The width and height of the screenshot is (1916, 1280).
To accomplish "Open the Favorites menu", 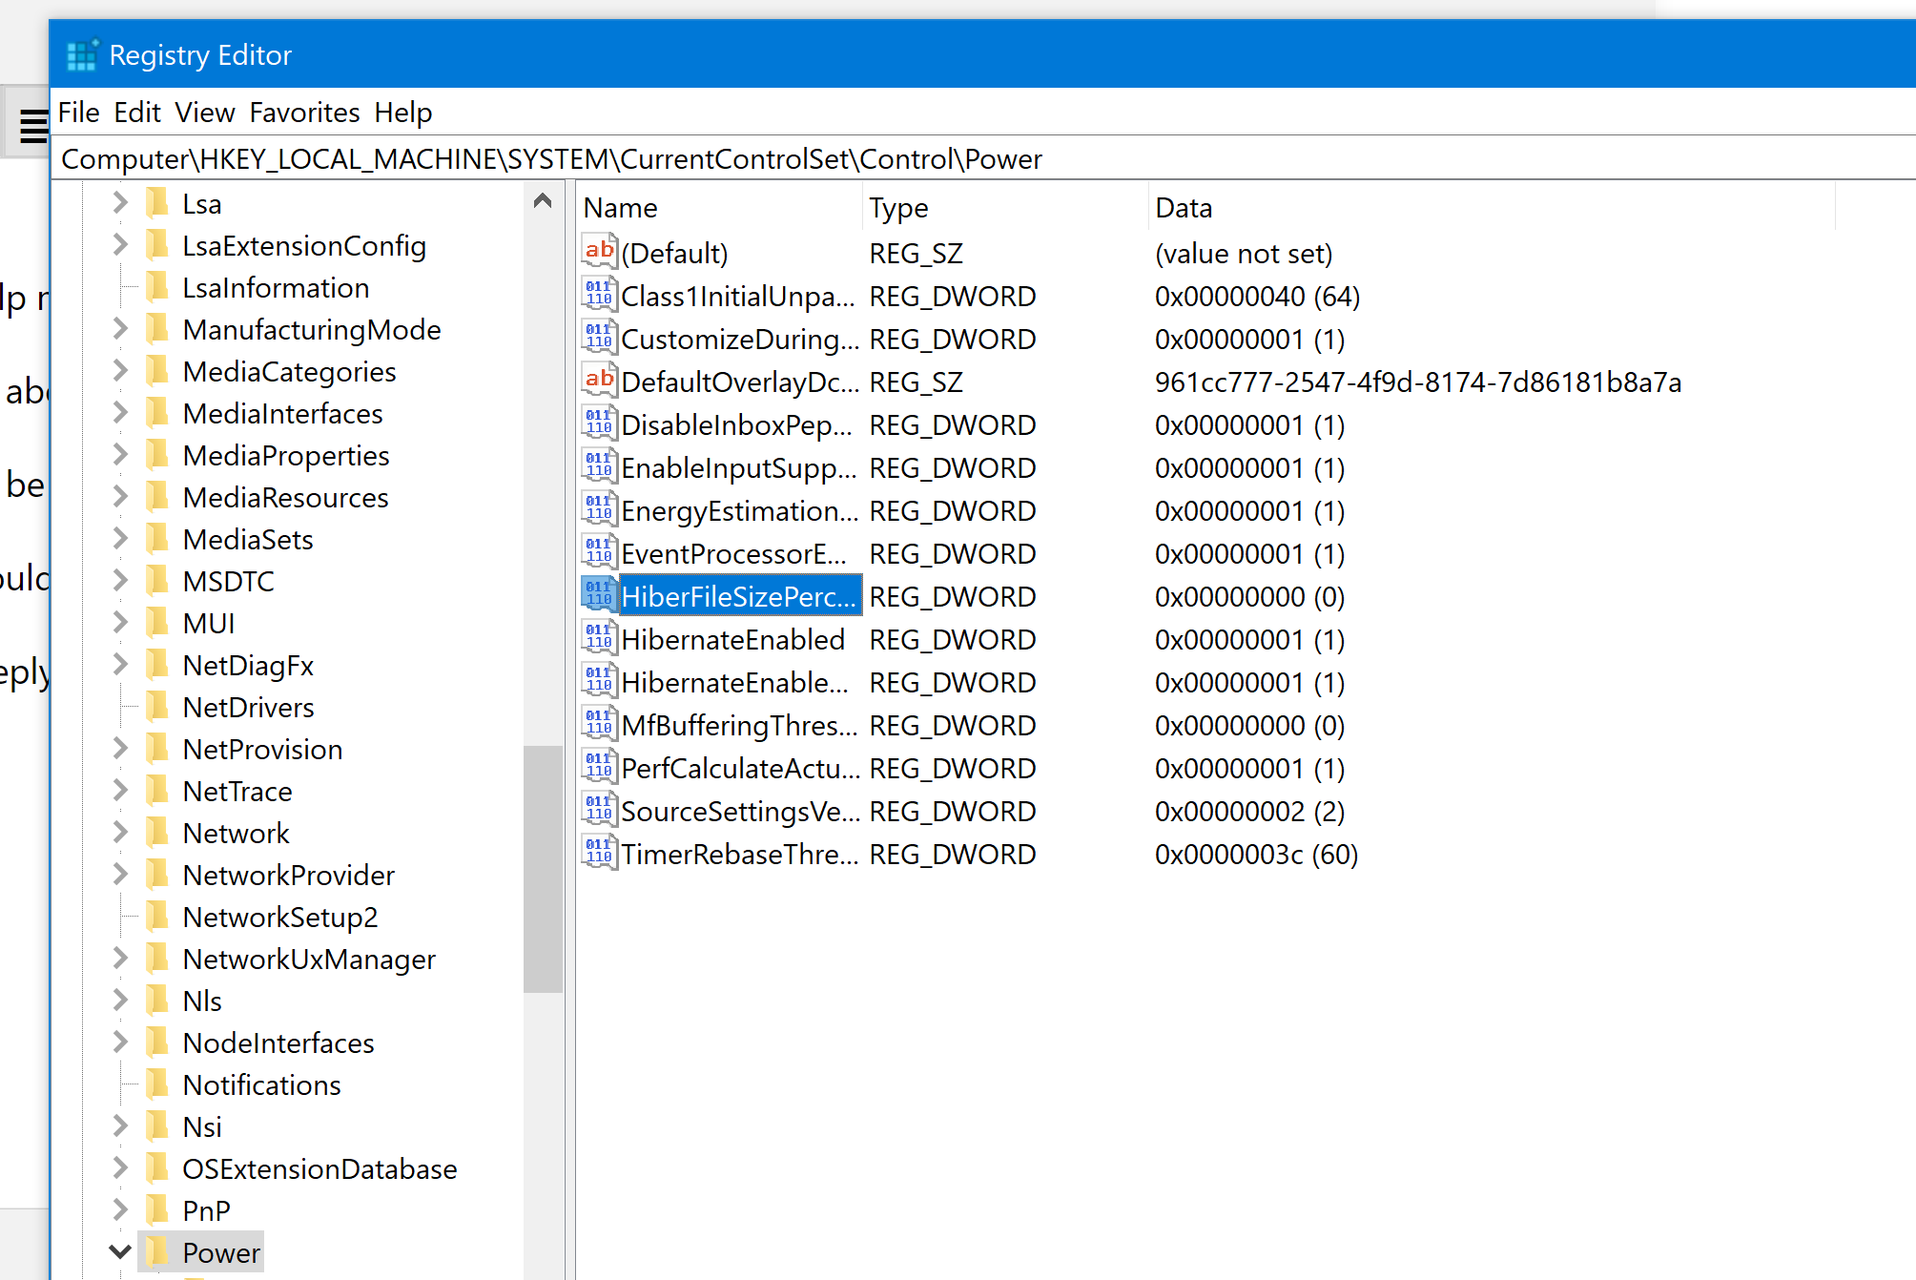I will 304,113.
